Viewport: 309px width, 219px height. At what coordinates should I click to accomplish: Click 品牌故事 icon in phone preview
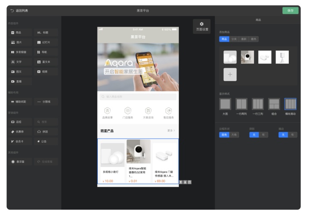click(x=107, y=113)
